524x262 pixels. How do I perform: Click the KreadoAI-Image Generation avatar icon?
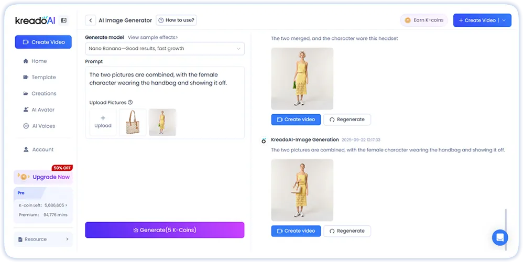coord(264,140)
